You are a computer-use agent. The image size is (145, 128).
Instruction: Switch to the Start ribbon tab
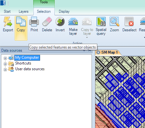point(7,11)
